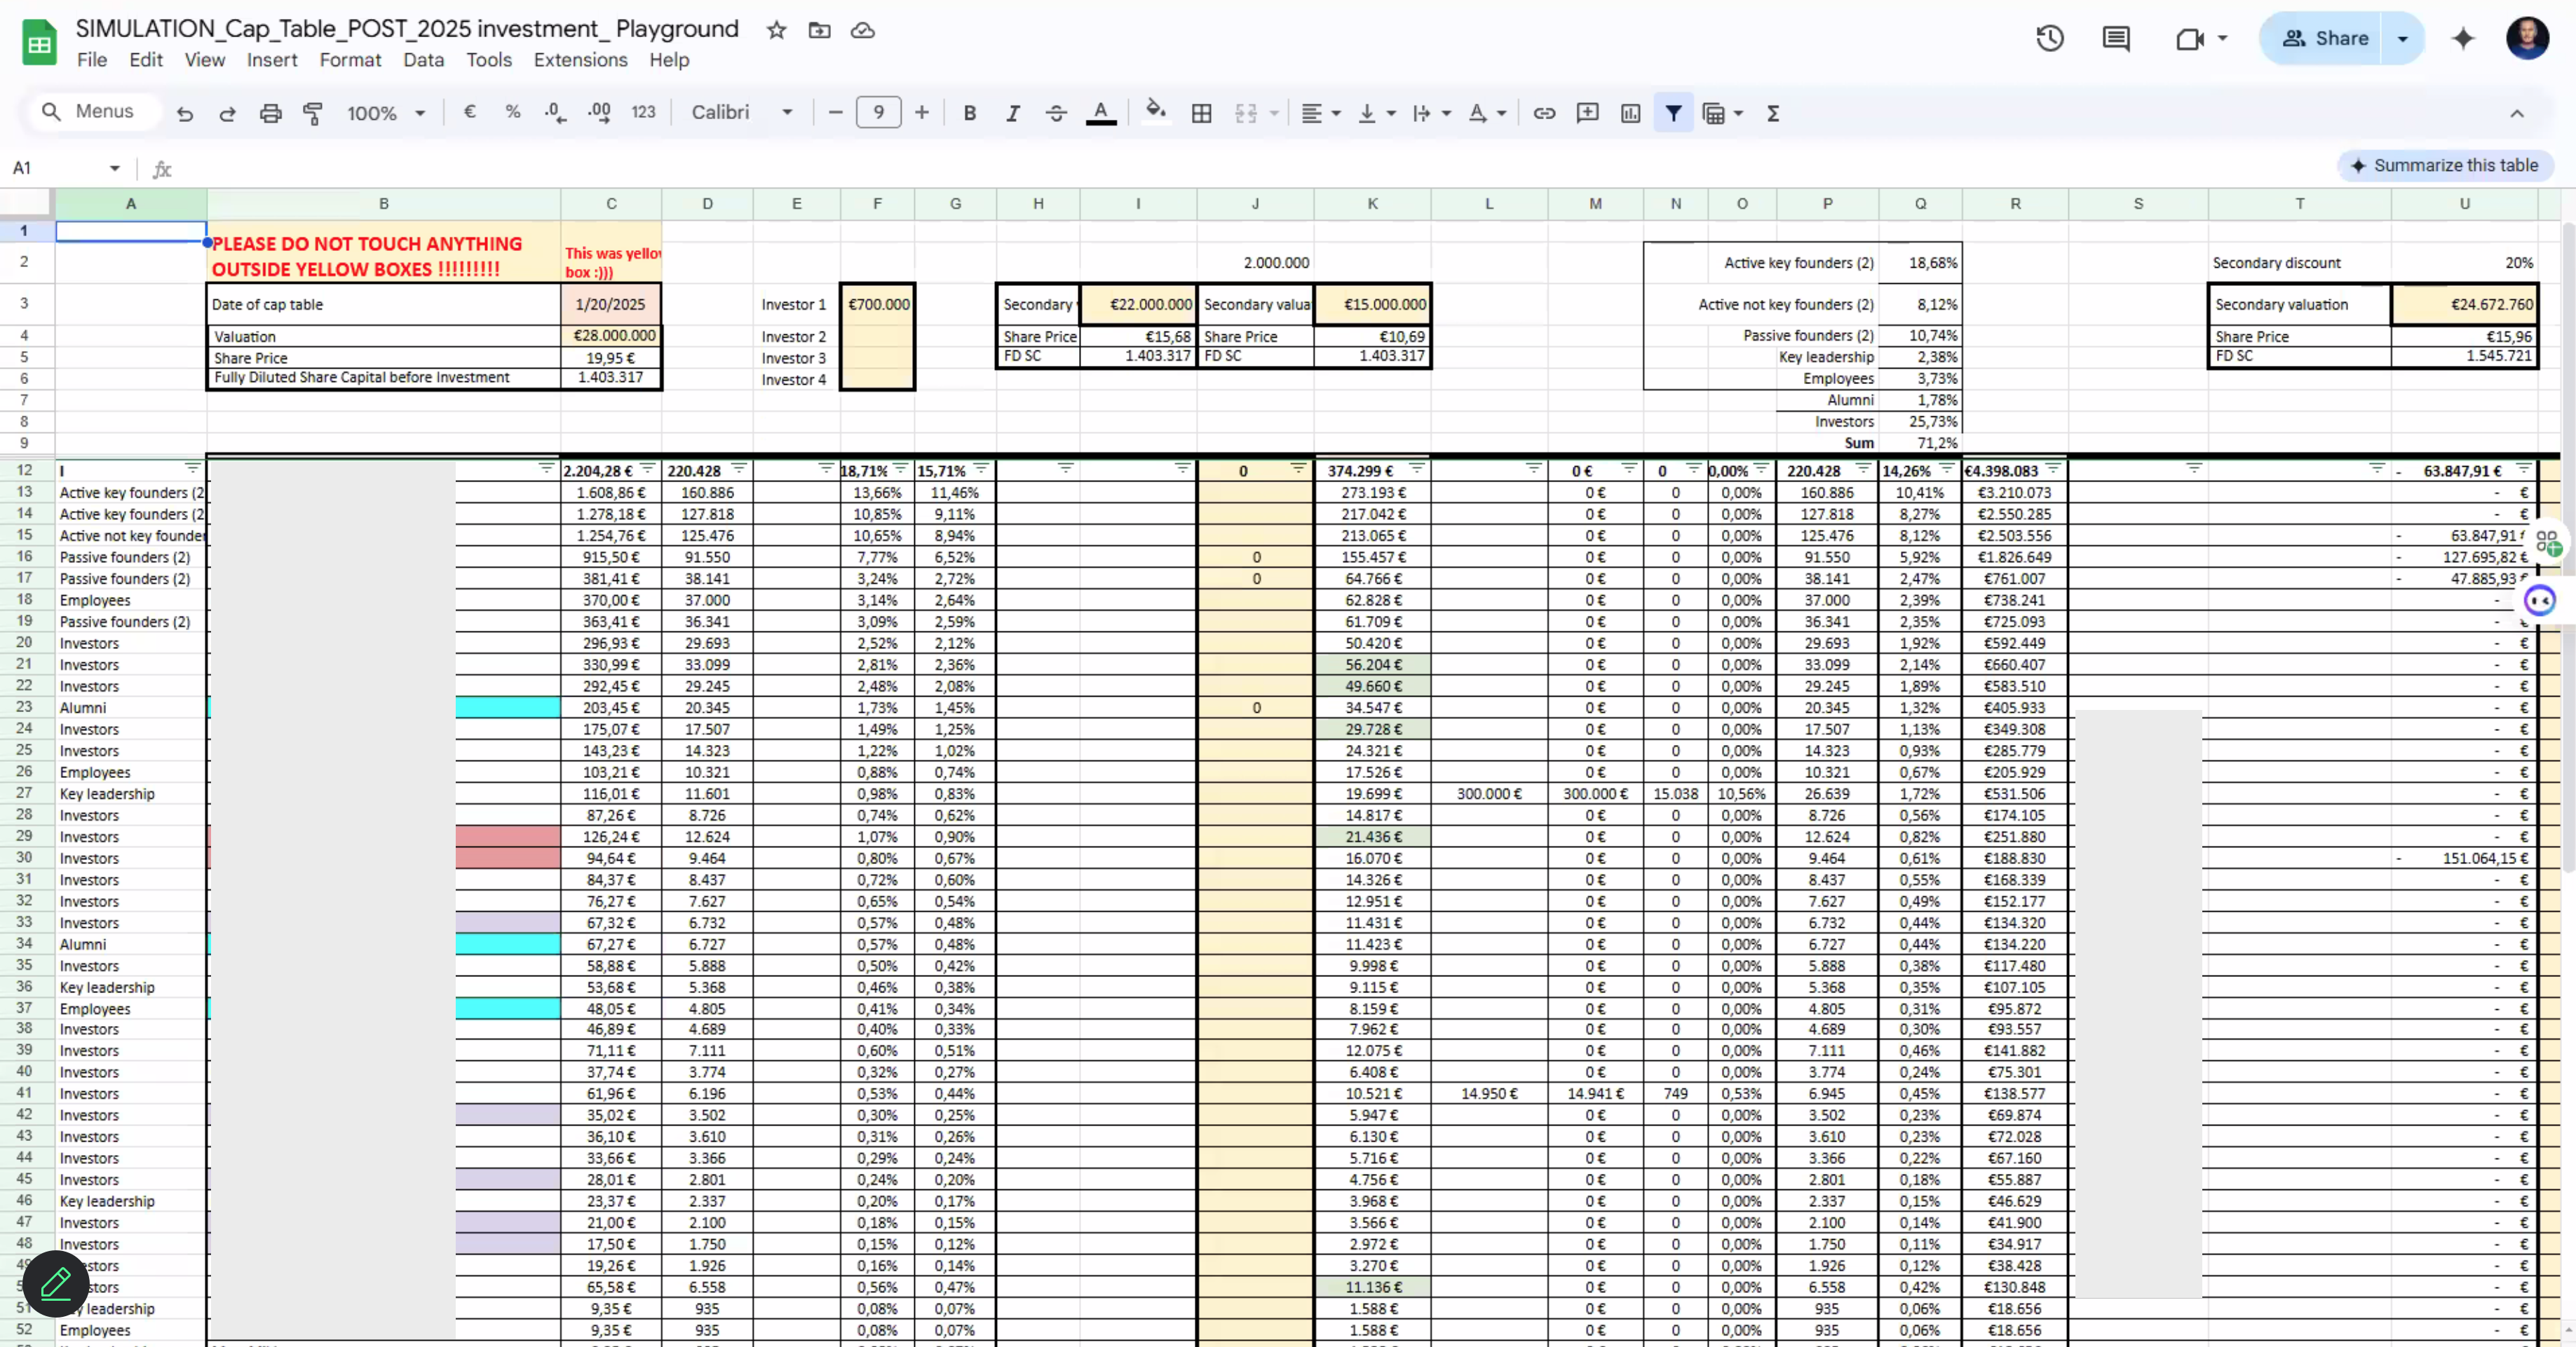This screenshot has width=2576, height=1347.
Task: Insert a link
Action: (1544, 114)
